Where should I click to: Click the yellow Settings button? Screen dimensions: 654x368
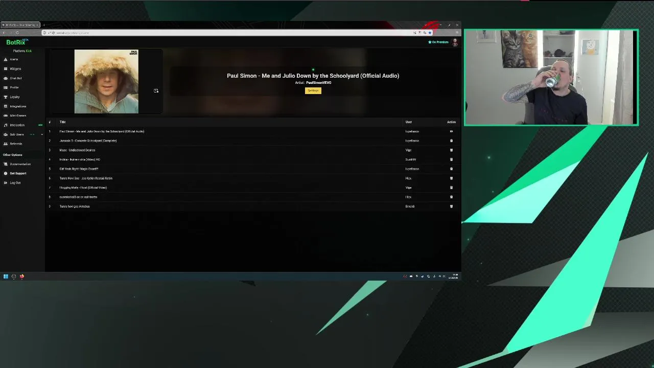coord(313,90)
